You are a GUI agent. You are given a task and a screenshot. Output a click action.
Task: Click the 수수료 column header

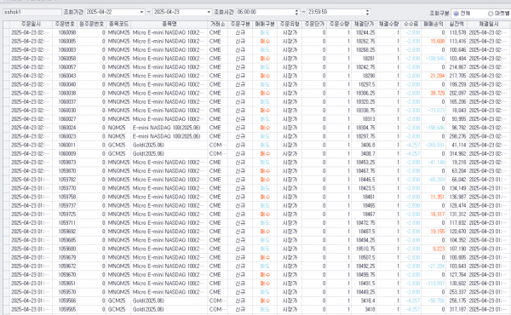(411, 24)
